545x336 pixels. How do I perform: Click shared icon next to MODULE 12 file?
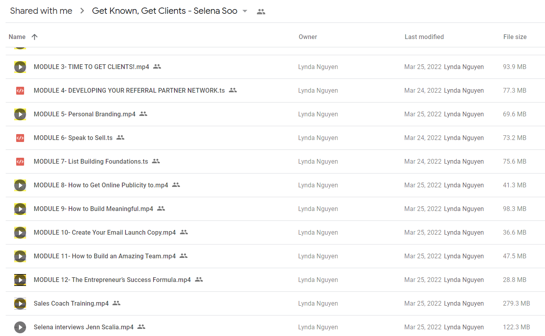(x=199, y=280)
